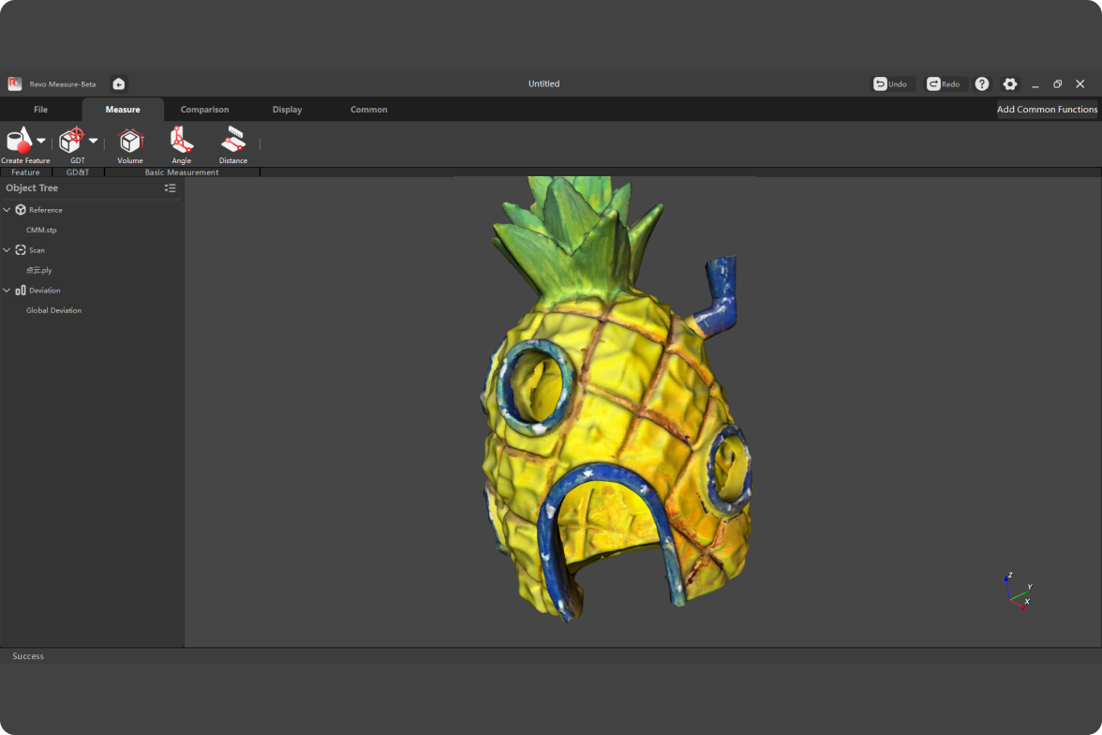Open the help question mark icon
Image resolution: width=1102 pixels, height=735 pixels.
click(x=981, y=83)
